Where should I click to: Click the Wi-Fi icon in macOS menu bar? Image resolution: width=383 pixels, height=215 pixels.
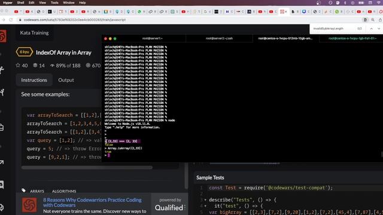(x=379, y=2)
